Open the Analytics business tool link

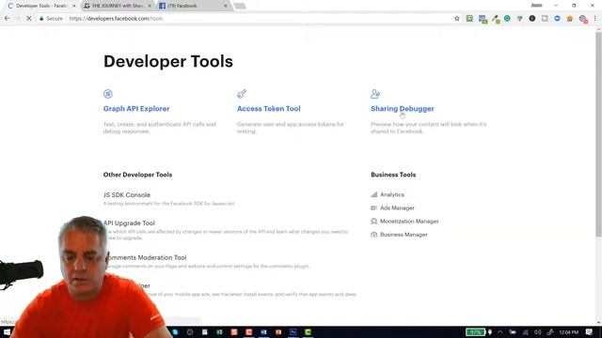[392, 194]
